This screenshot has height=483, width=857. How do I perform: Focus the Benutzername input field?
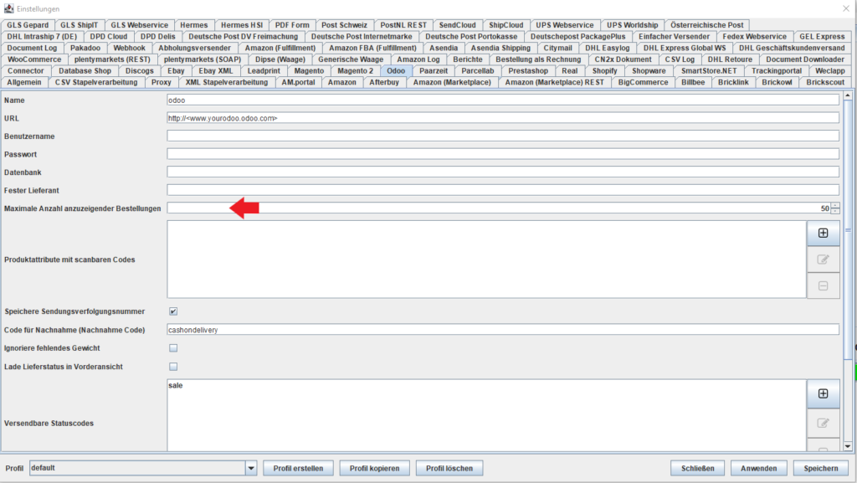[503, 136]
